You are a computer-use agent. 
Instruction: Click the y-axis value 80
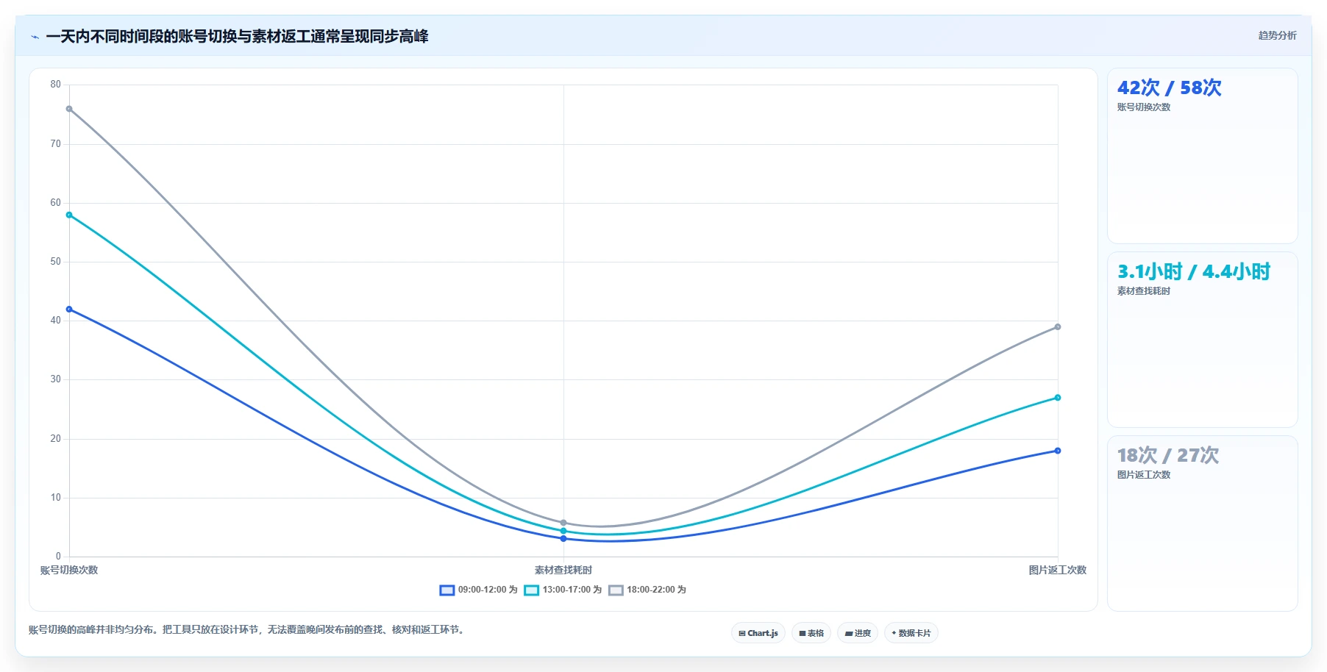[56, 85]
